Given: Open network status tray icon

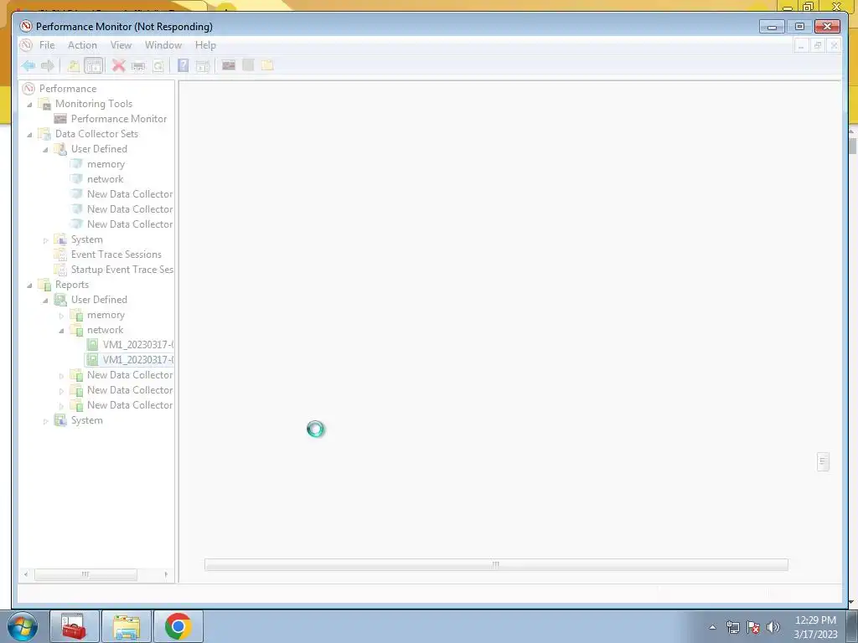Looking at the screenshot, I should click(x=732, y=627).
